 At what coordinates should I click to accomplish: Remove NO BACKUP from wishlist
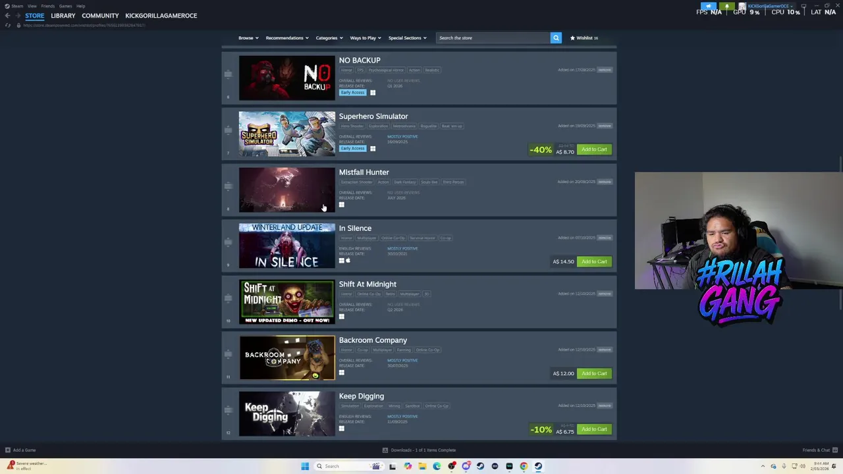pos(605,70)
